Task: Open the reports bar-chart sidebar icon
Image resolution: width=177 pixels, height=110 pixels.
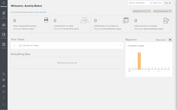Action: (4, 86)
